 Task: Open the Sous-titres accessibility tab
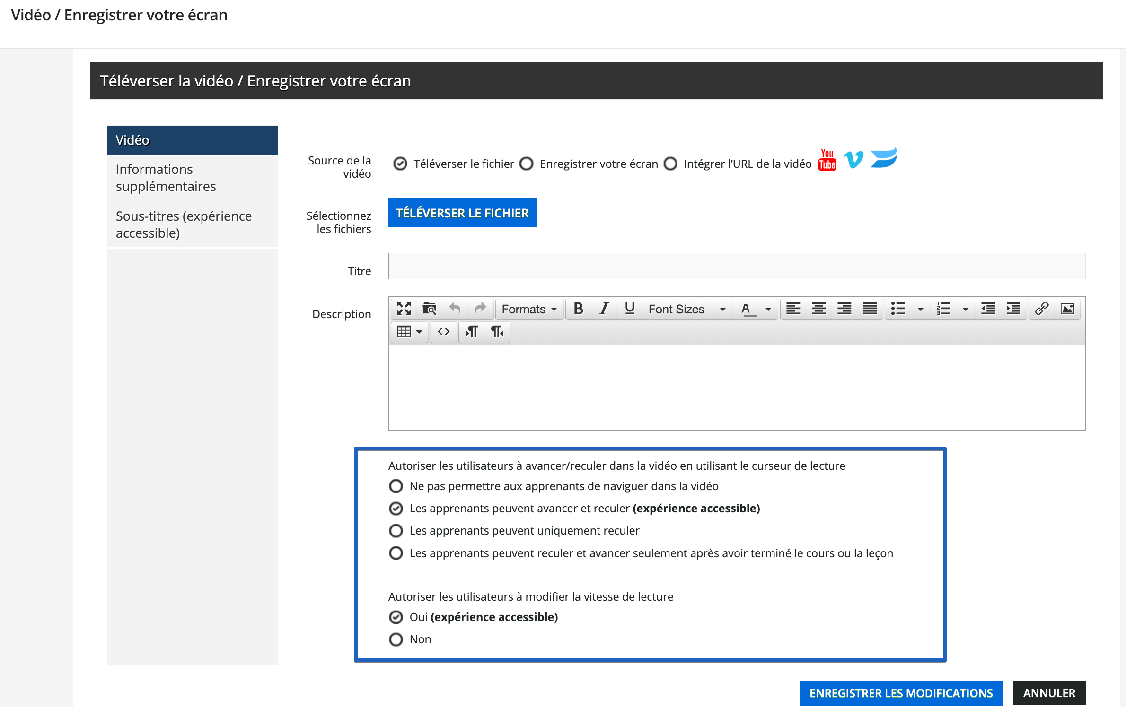click(184, 224)
